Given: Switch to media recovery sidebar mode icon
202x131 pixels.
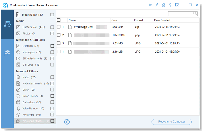Looking at the screenshot, I should [7, 24].
